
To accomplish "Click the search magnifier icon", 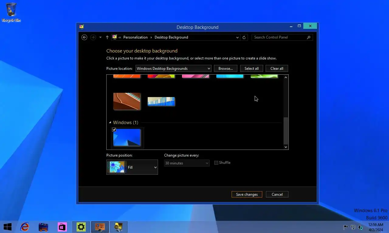I will [x=308, y=37].
